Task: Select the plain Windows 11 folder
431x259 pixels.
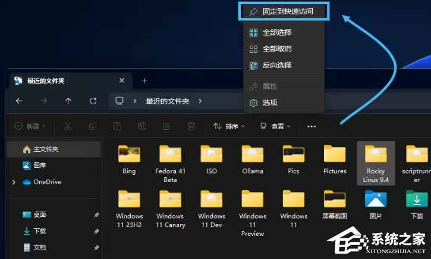Action: point(294,209)
